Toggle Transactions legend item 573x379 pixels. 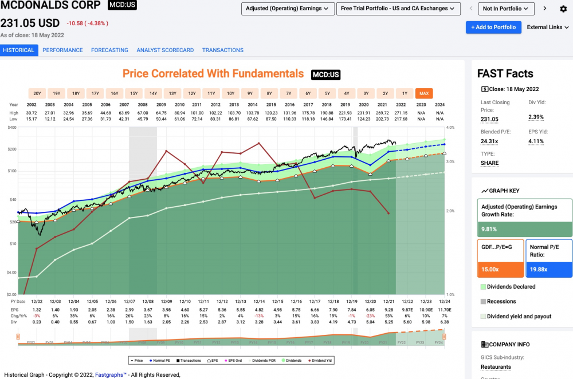189,361
